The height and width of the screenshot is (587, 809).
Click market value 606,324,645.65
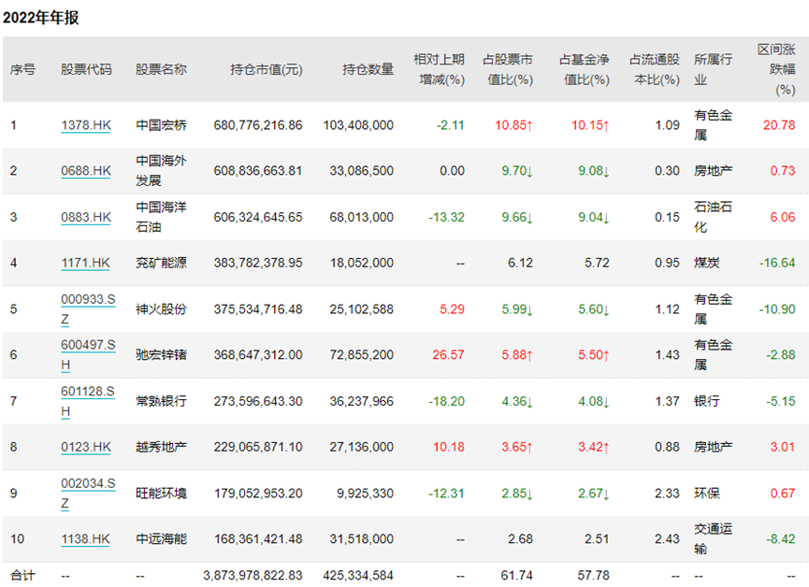(258, 217)
